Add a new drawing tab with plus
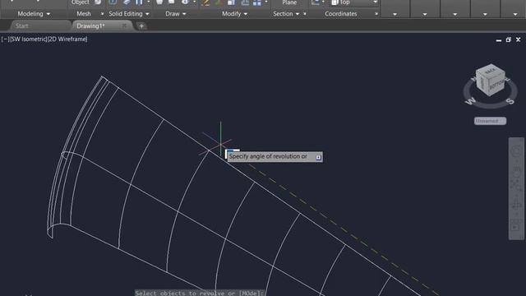This screenshot has height=296, width=526. tap(141, 26)
